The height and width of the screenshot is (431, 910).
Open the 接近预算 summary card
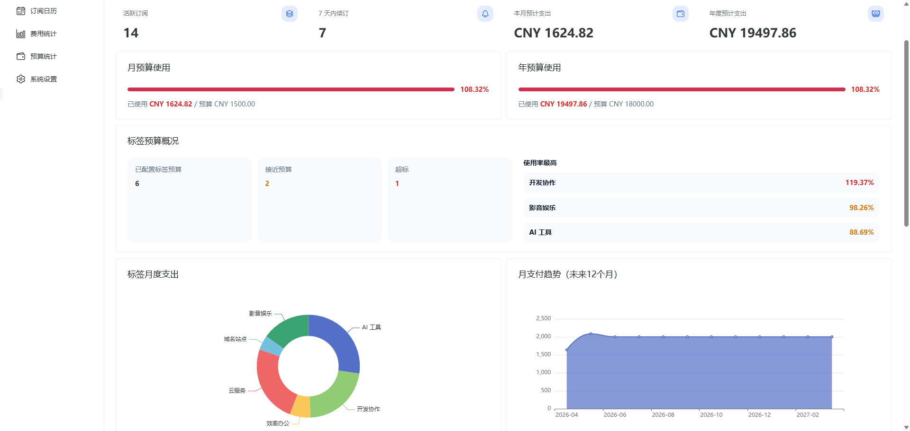(320, 200)
